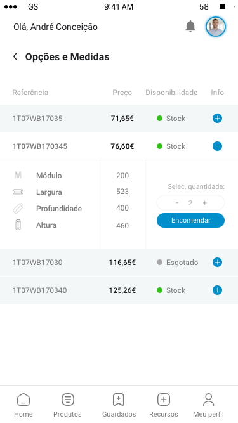Viewport: 238px width, 423px height.
Task: Collapse details of reference 1T07WB170345
Action: (217, 146)
